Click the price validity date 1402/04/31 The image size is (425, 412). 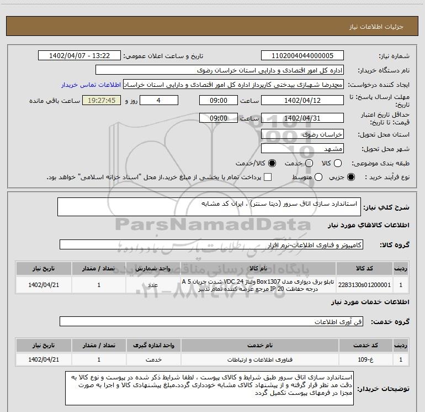(302, 118)
